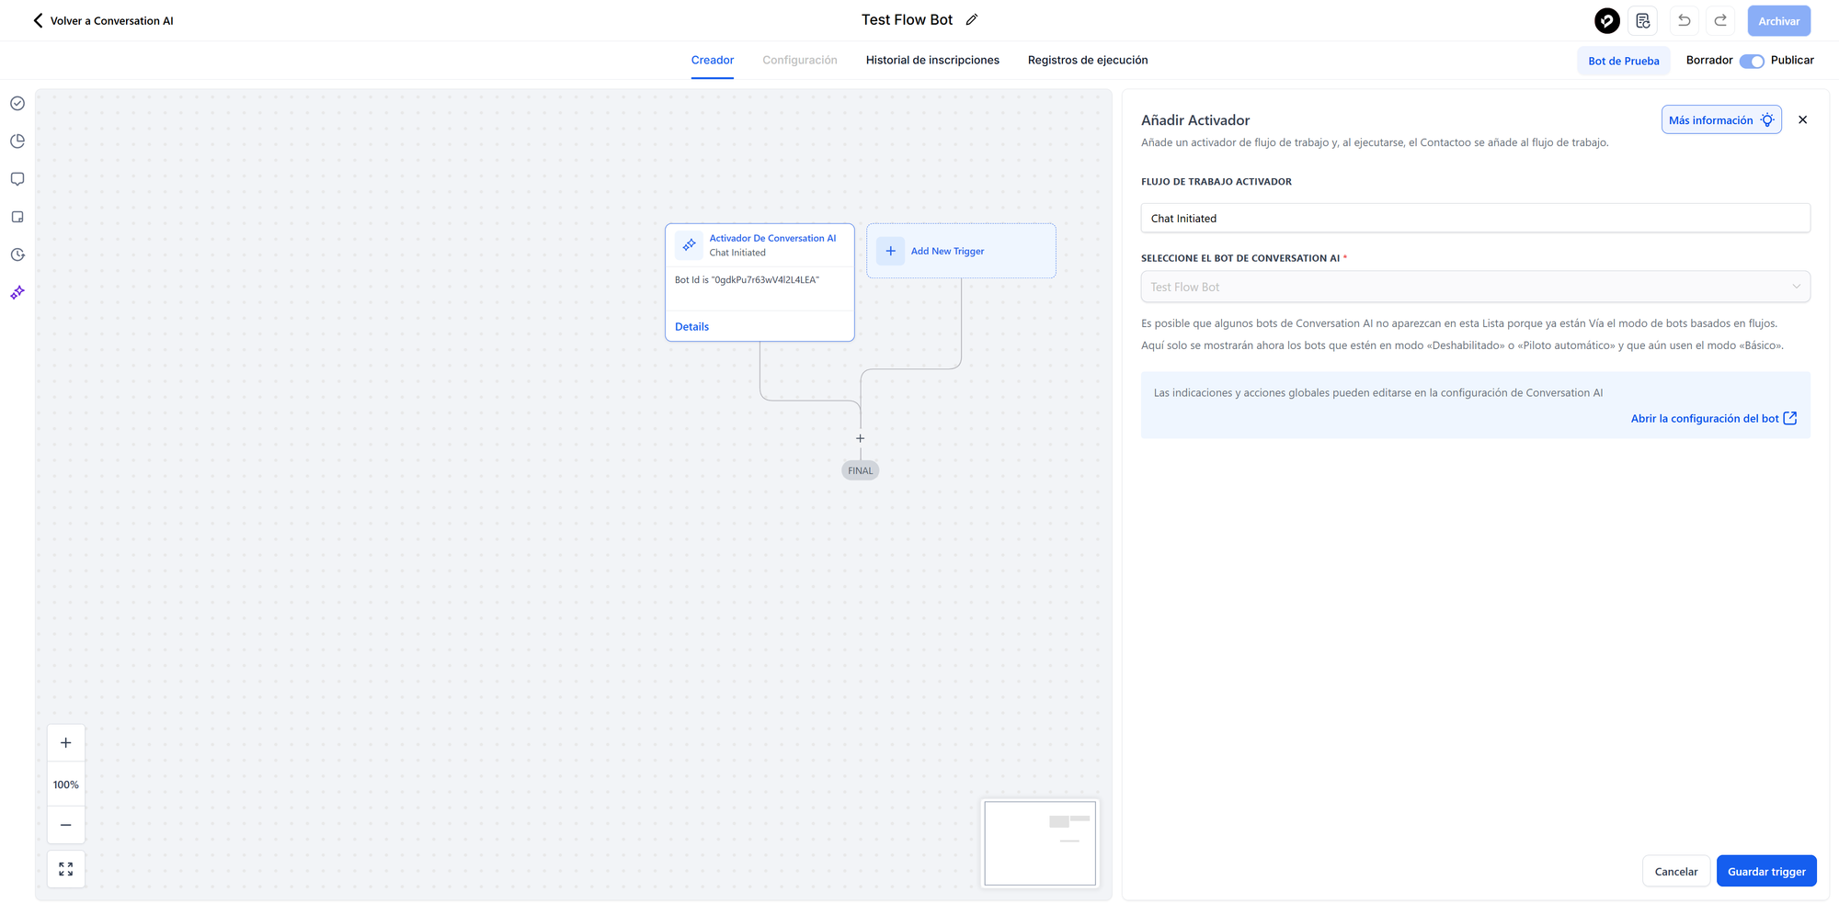Open the Registros de ejecución tab

1088,61
